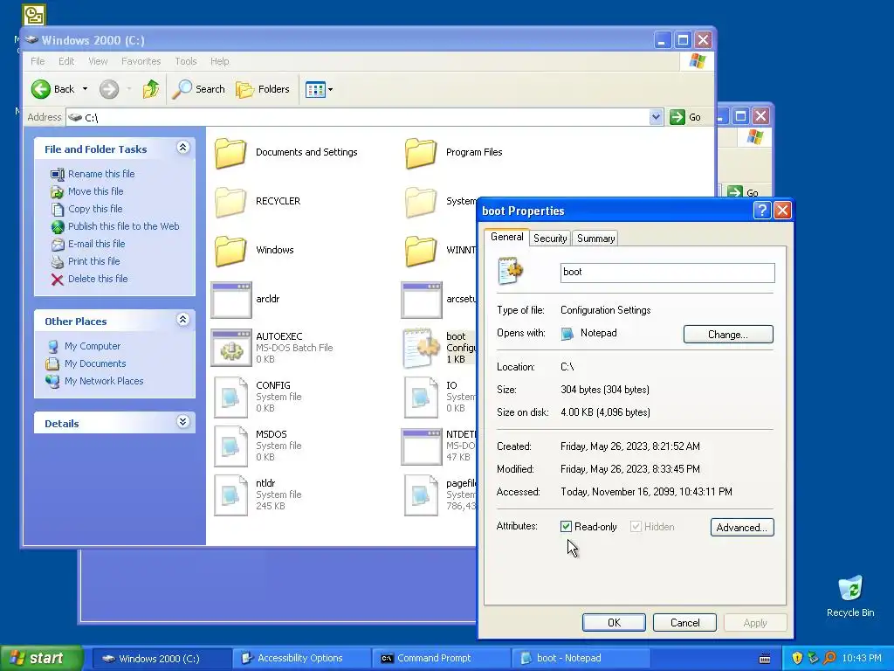Click the Up folder icon in toolbar

(150, 89)
